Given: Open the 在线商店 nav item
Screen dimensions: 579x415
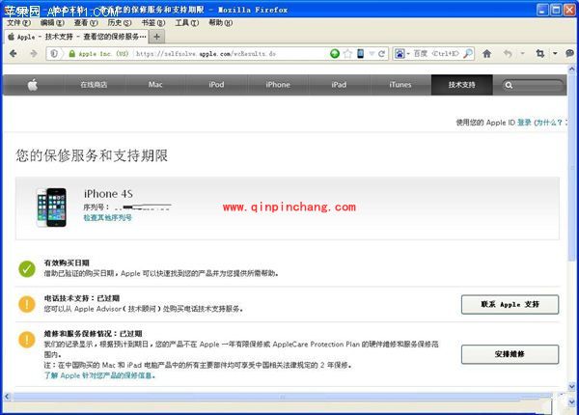Looking at the screenshot, I should click(x=94, y=85).
